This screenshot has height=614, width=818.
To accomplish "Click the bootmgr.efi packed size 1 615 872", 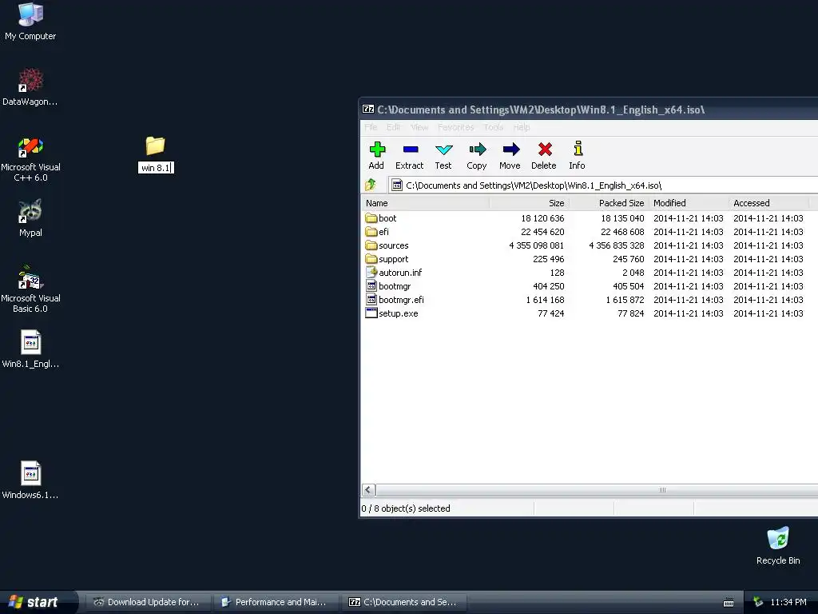I will coord(625,300).
